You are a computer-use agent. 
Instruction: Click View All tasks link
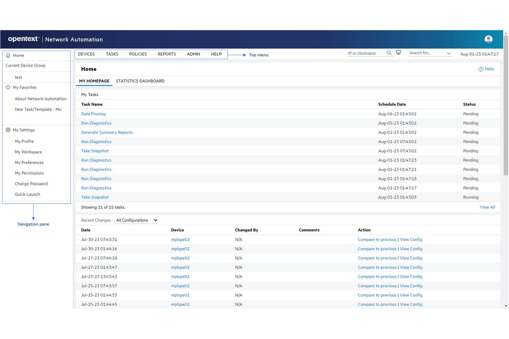(x=487, y=207)
